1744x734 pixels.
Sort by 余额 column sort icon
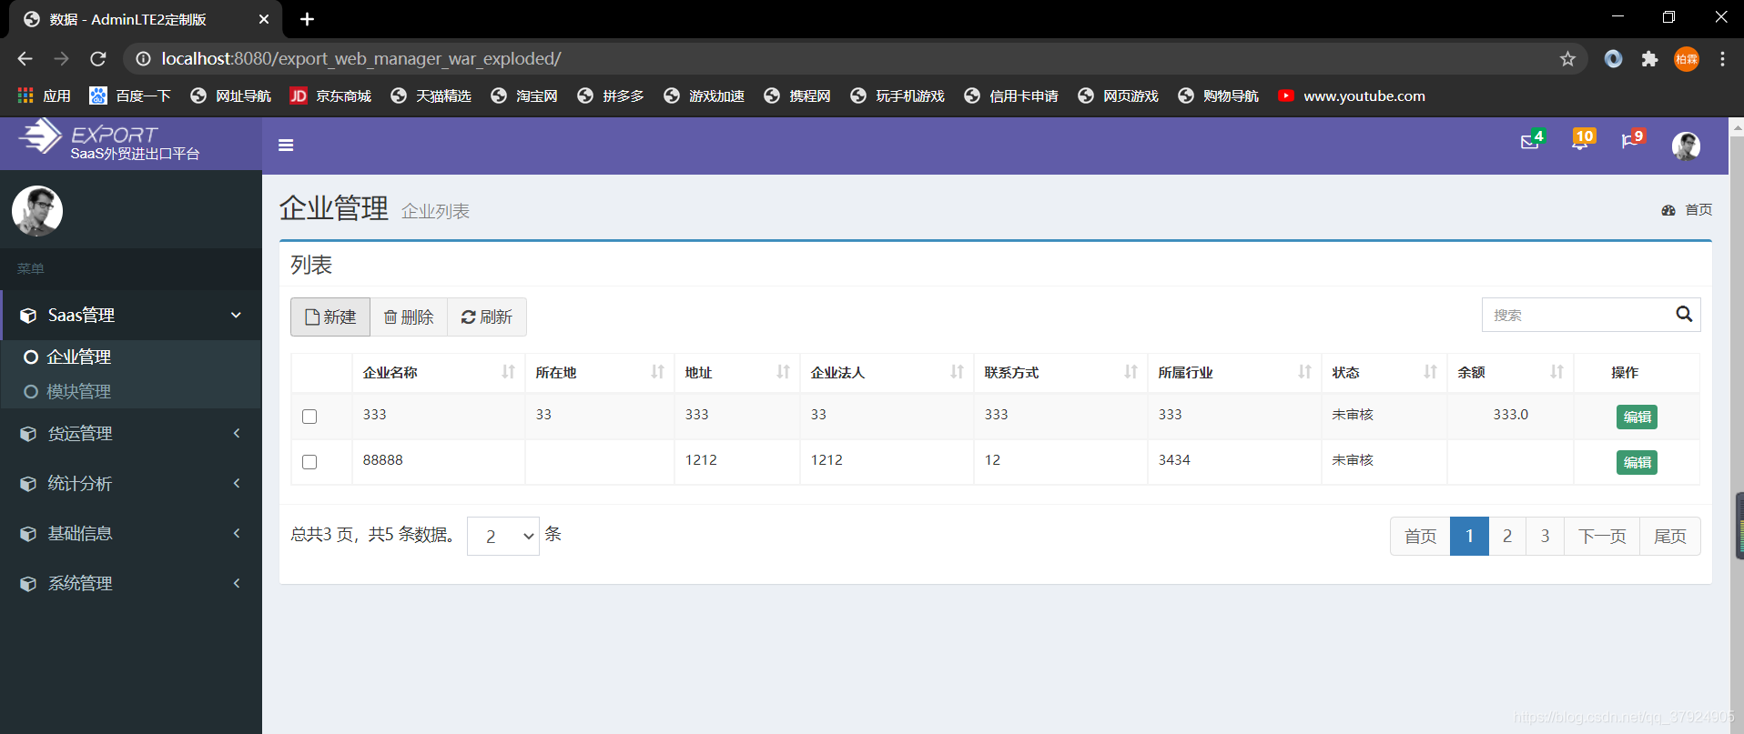(x=1556, y=372)
